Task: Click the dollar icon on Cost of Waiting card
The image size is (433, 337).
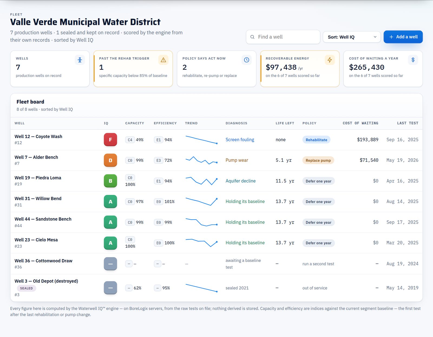Action: 413,60
